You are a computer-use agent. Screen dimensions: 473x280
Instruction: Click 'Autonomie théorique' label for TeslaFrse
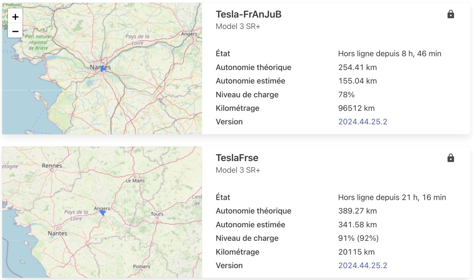[253, 211]
